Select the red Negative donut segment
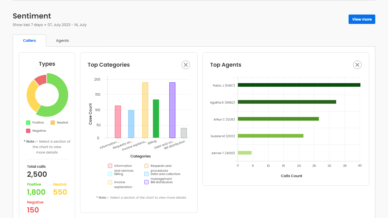The image size is (388, 218). (x=41, y=79)
